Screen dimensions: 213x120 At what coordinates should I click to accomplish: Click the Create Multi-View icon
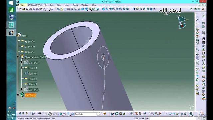[x=83, y=9]
